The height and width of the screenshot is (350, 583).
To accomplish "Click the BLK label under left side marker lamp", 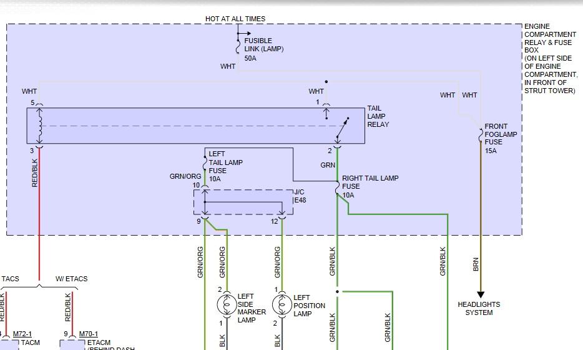I will coord(222,341).
